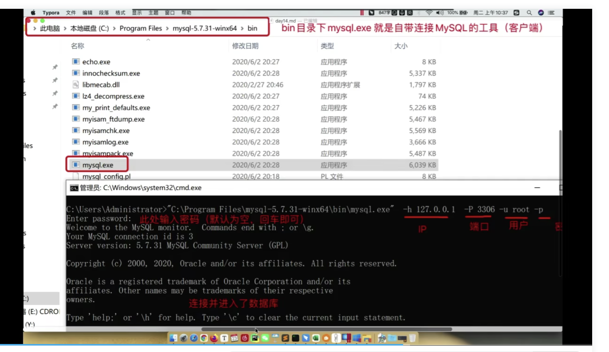Open Keynote icon in the dock

click(x=275, y=338)
